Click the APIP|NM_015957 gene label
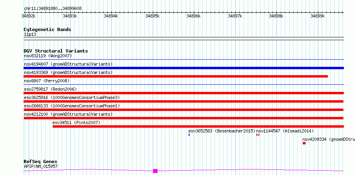The width and height of the screenshot is (355, 175). [41, 166]
